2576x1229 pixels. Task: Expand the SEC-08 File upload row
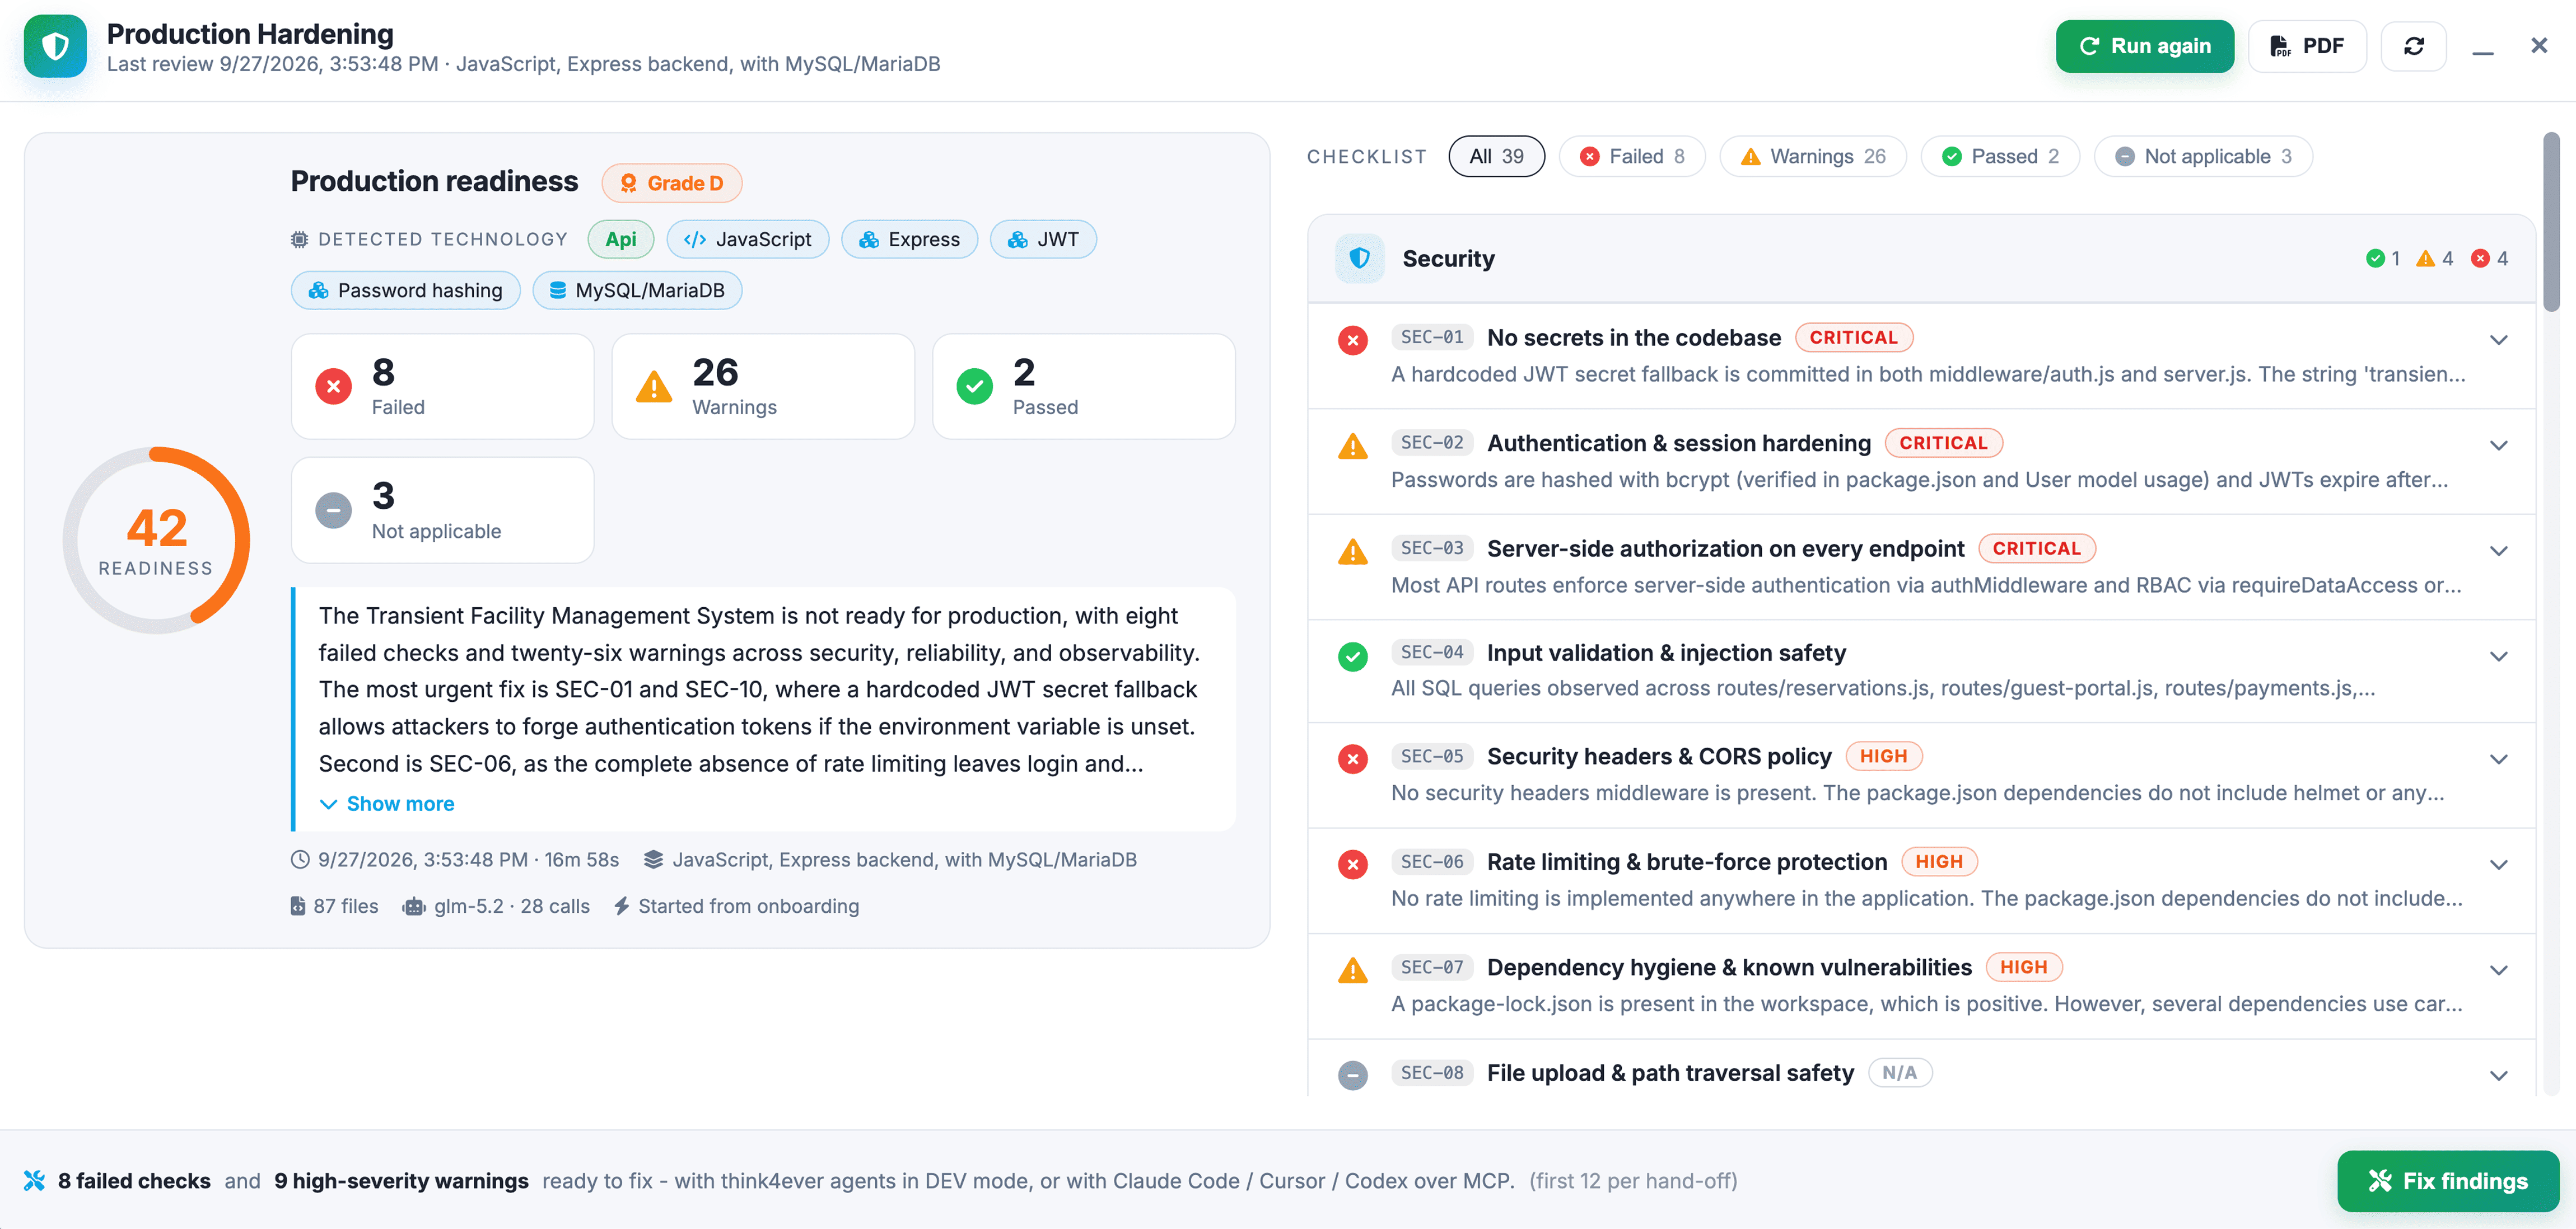pyautogui.click(x=2498, y=1076)
